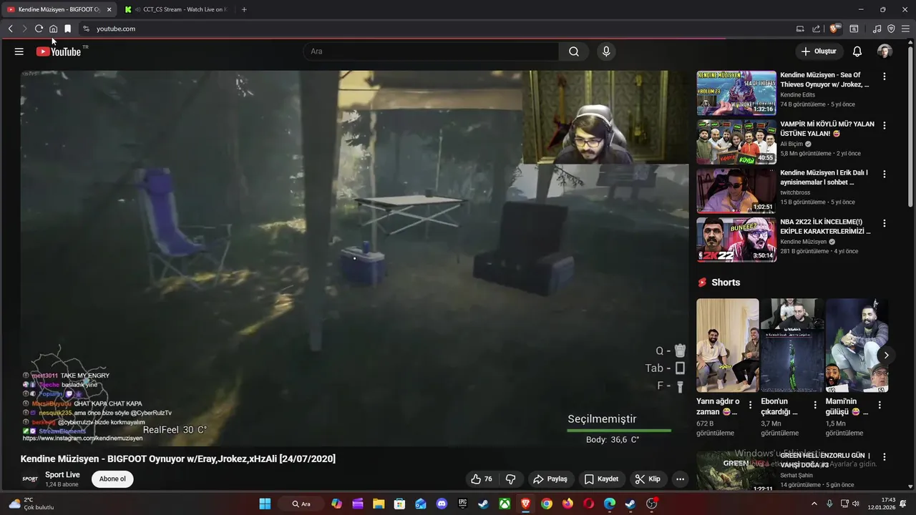Open the browser share icon
The width and height of the screenshot is (916, 515).
click(816, 29)
